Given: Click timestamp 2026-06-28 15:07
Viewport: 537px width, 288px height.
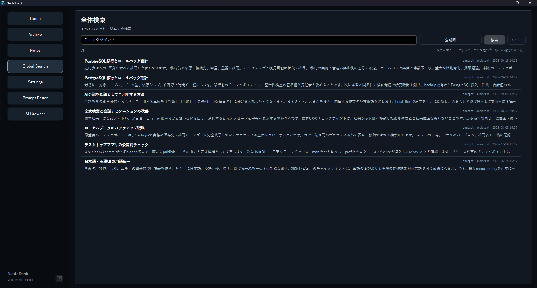Looking at the screenshot, I should pyautogui.click(x=505, y=161).
